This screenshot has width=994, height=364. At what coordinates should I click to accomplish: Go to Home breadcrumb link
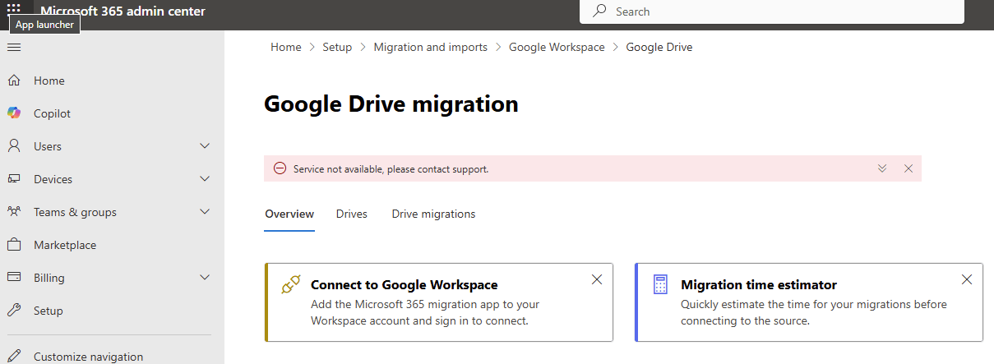point(286,47)
